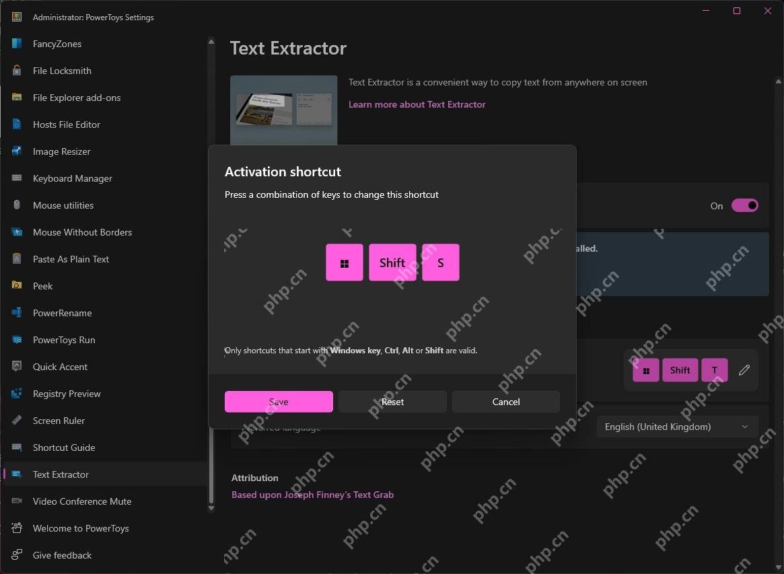Viewport: 784px width, 574px height.
Task: Open Video Conference Mute page
Action: 82,501
